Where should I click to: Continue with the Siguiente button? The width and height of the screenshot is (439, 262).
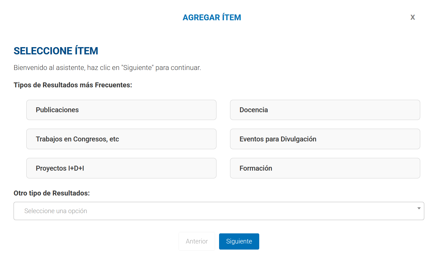coord(239,241)
